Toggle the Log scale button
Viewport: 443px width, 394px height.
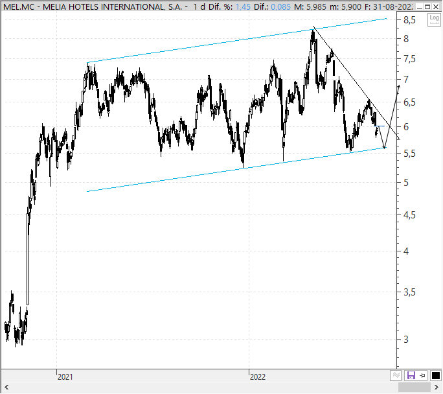coord(434,20)
